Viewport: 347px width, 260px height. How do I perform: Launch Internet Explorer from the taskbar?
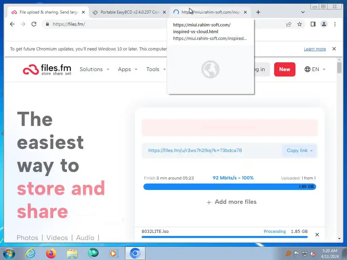click(x=30, y=253)
